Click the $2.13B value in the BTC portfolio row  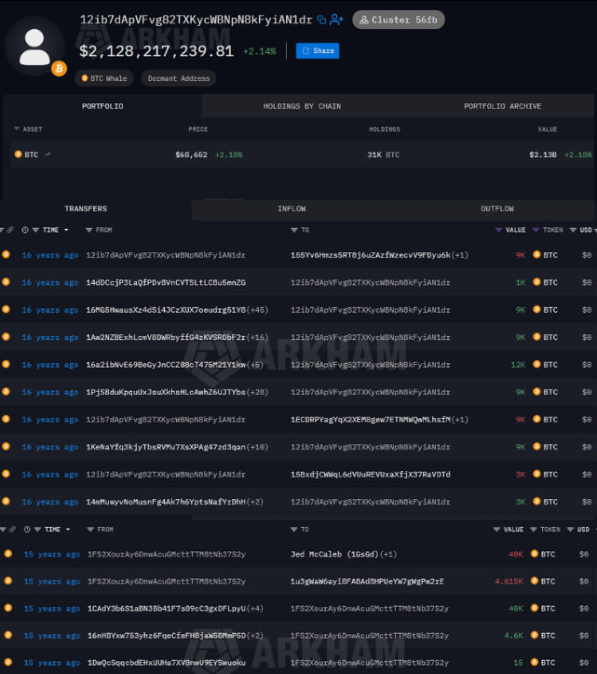click(x=543, y=155)
